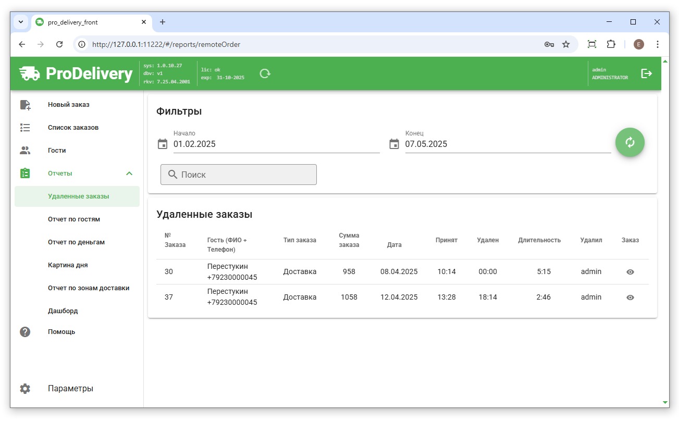679x421 pixels.
Task: Click the green round refresh filter button
Action: coord(629,142)
